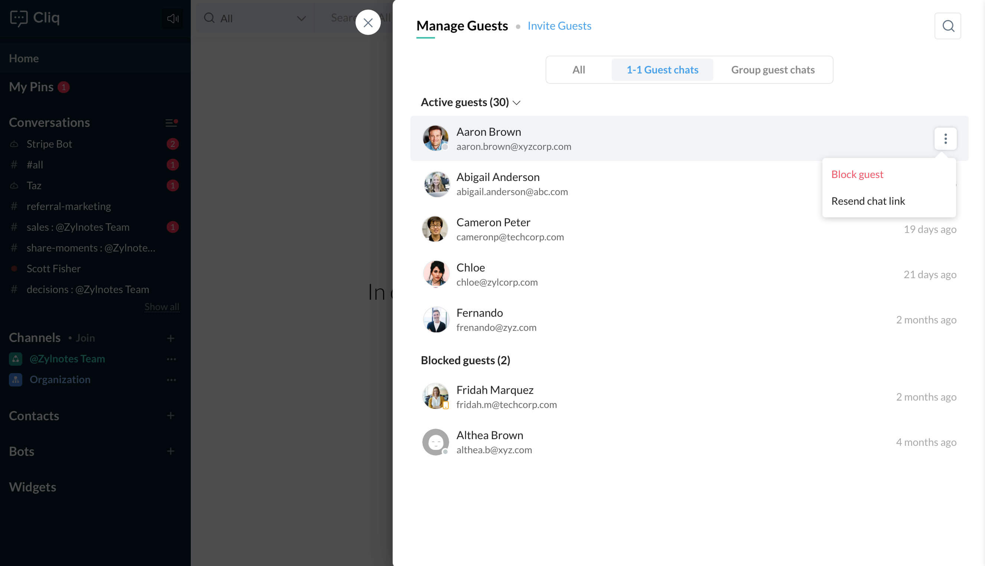Switch to Group guest chats tab
Image resolution: width=985 pixels, height=566 pixels.
point(773,70)
